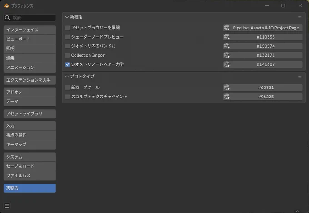Open エクステンションを入手 section

[30, 80]
